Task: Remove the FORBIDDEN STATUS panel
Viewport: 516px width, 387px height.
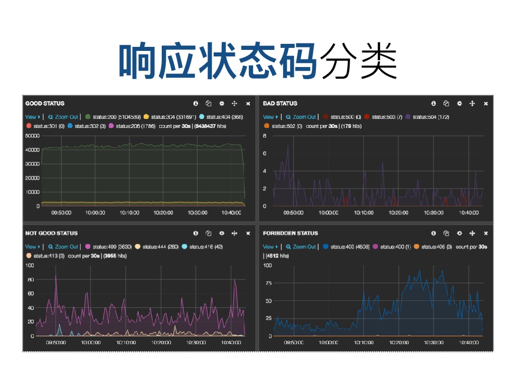Action: pos(486,233)
